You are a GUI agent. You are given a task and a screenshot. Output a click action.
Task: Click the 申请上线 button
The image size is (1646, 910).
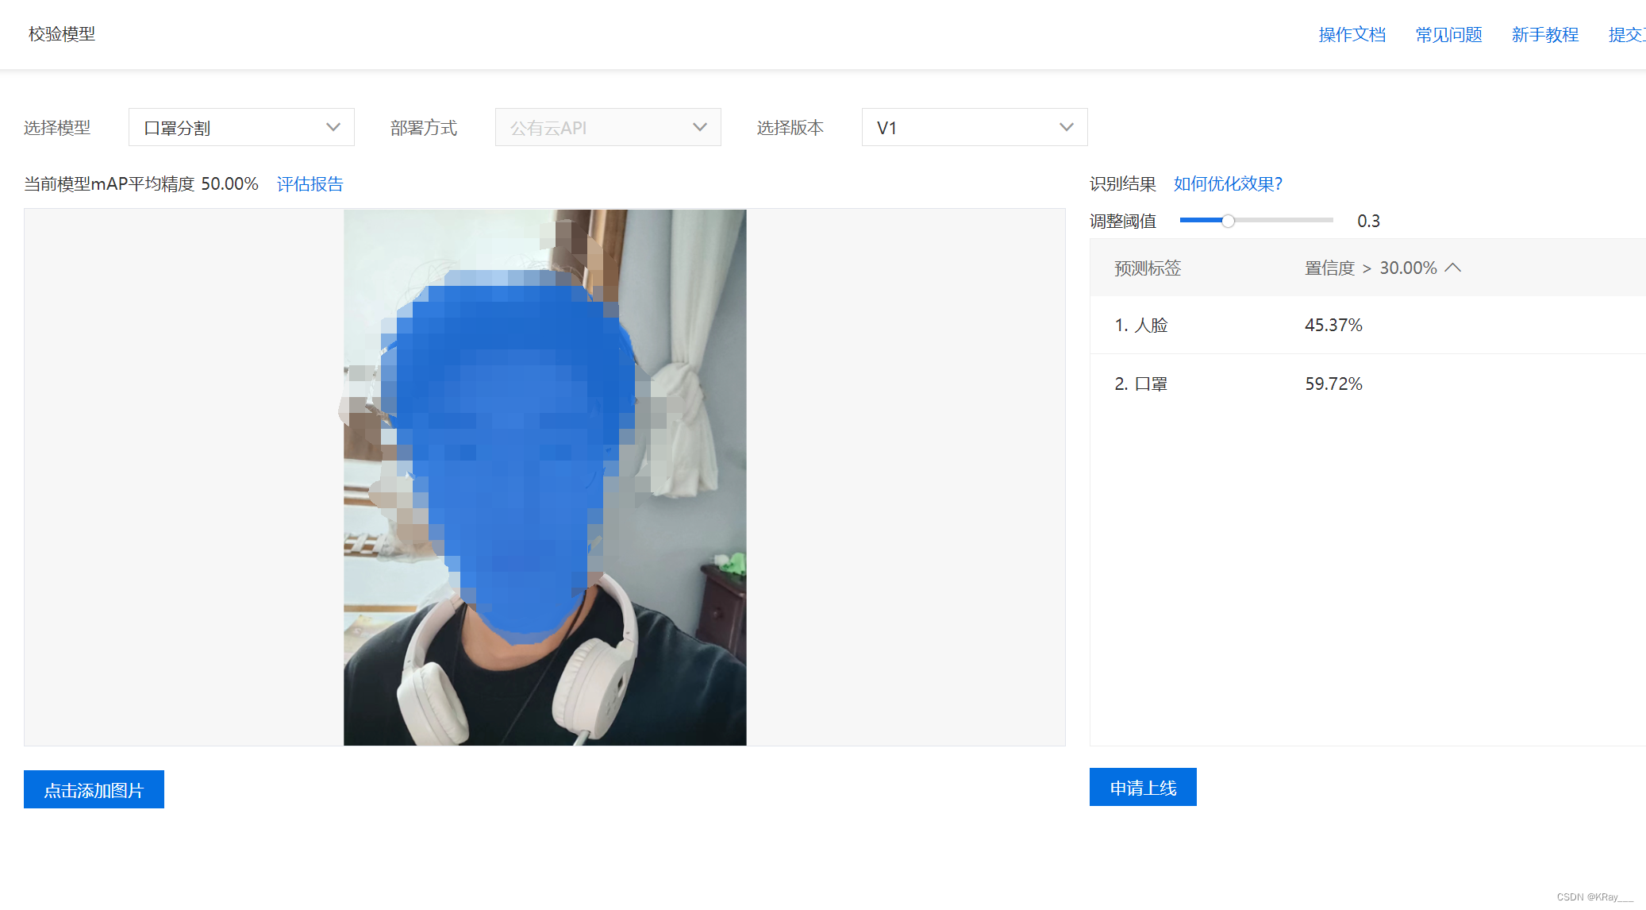pyautogui.click(x=1143, y=787)
